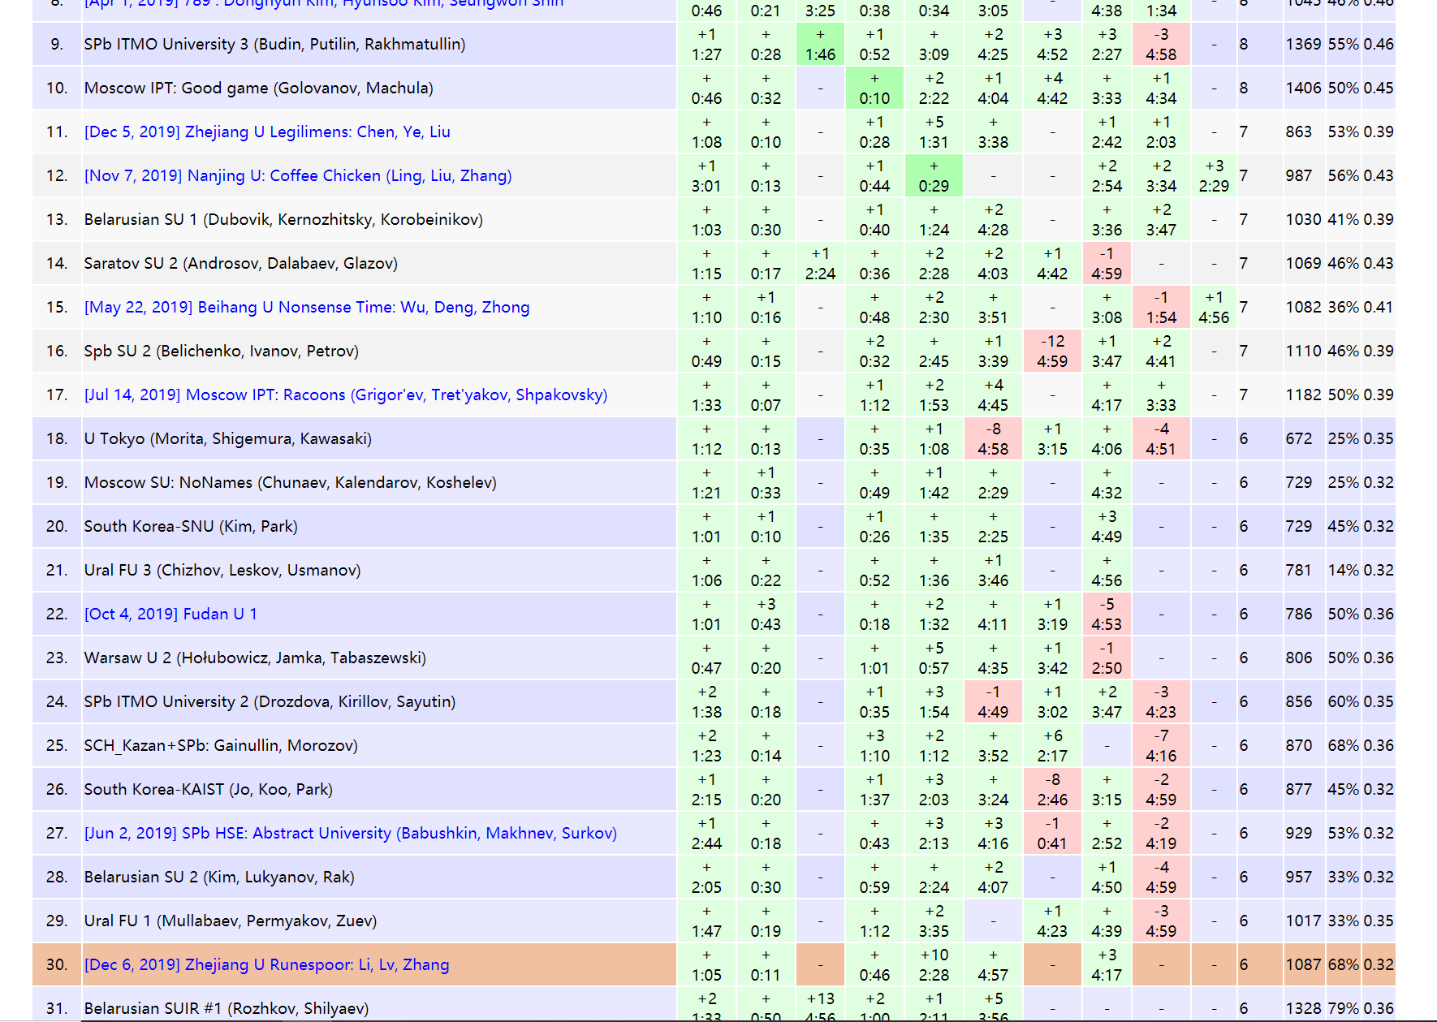This screenshot has width=1437, height=1022.
Task: Click the 68% value in SCH_Kazan+SPb row
Action: (1343, 746)
